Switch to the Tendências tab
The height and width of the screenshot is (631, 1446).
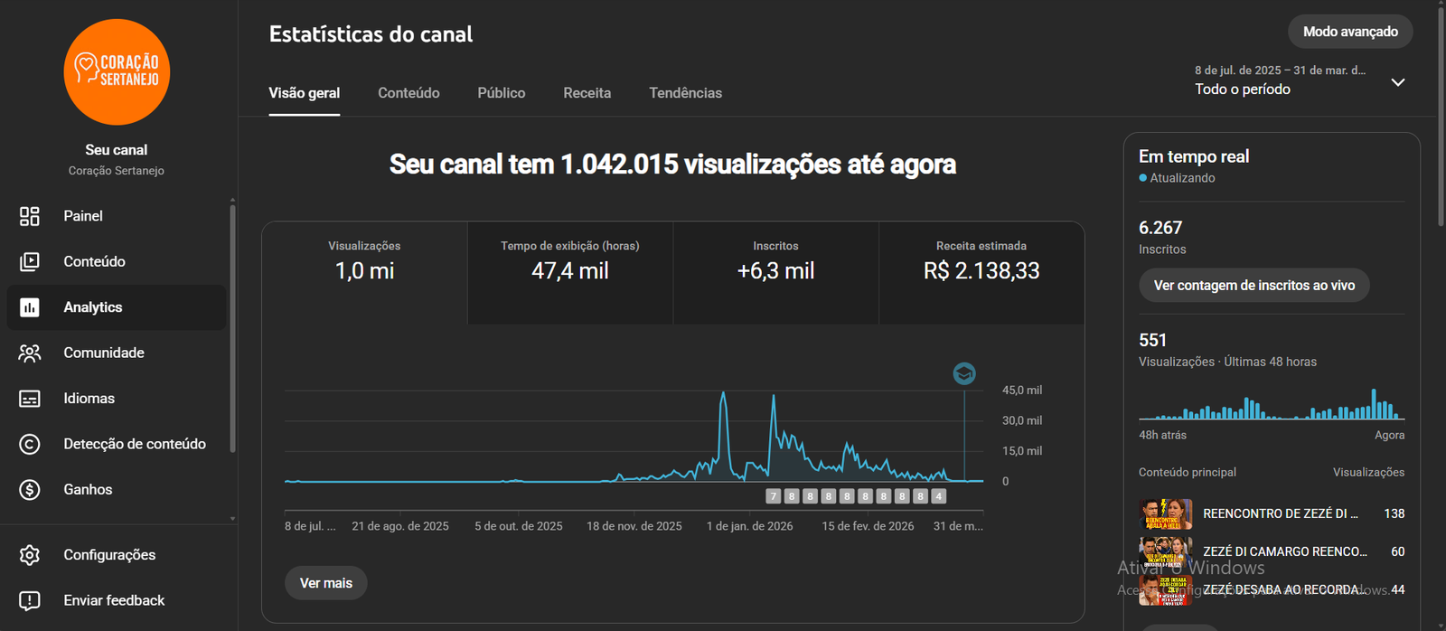click(x=685, y=93)
